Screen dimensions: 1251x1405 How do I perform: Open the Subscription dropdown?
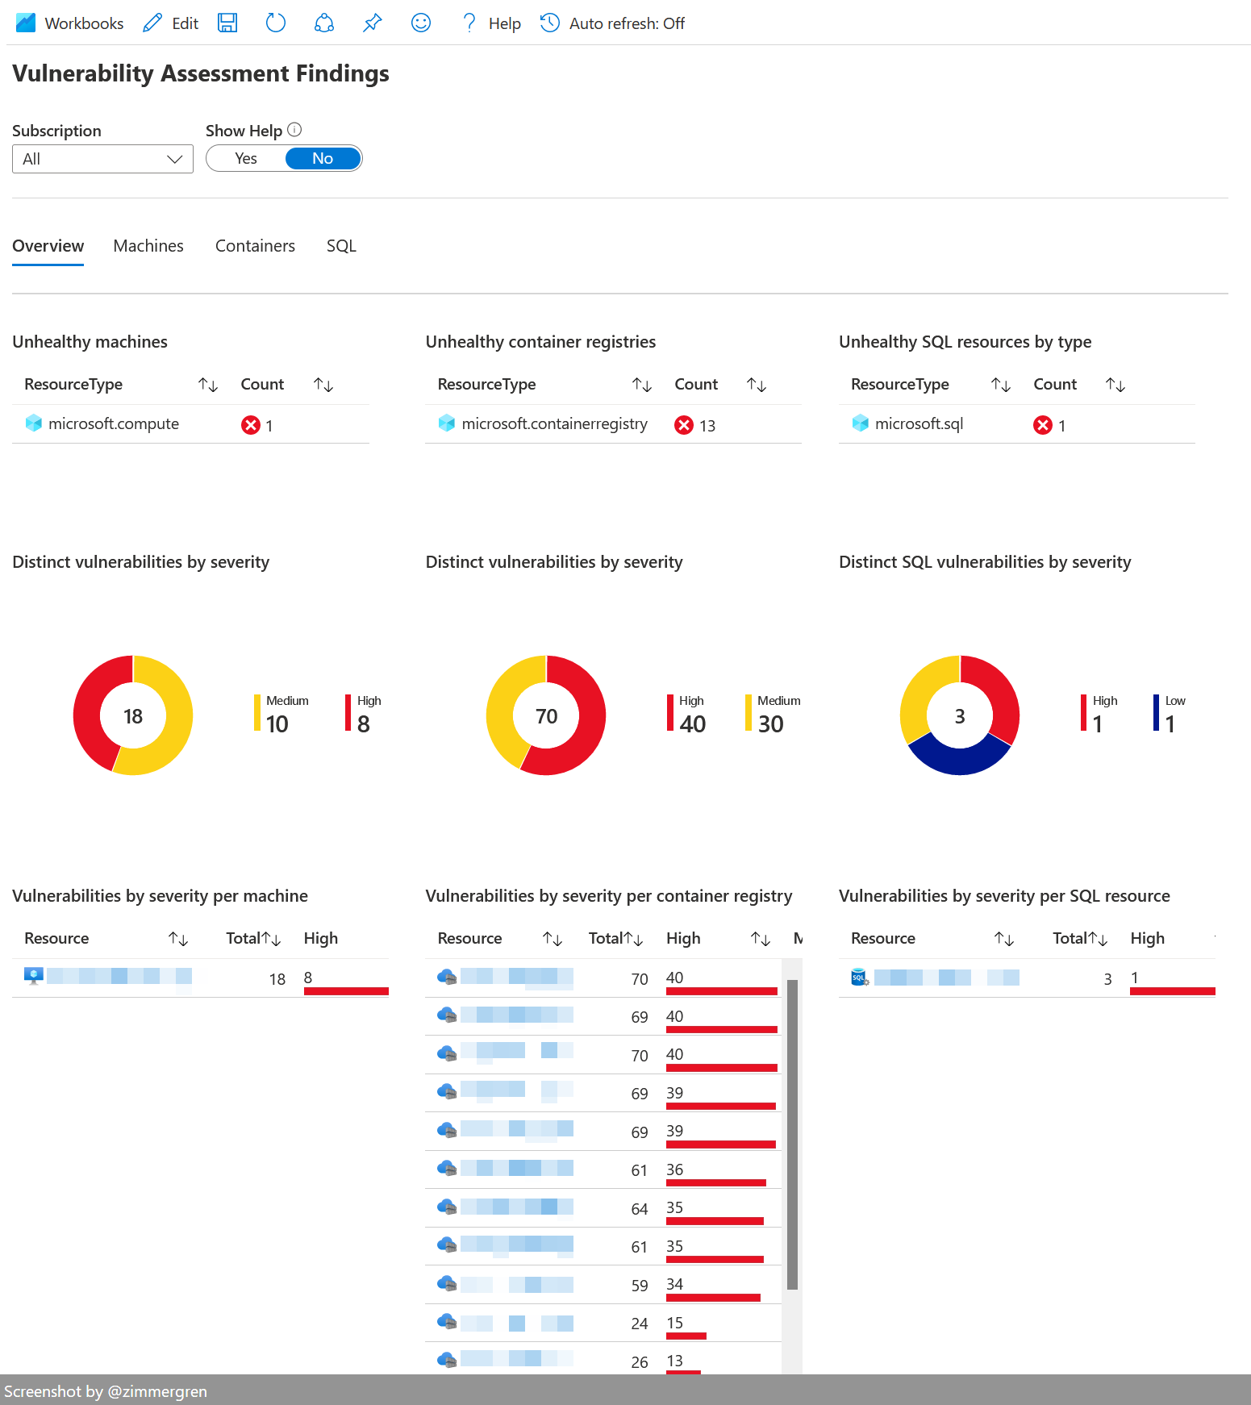pyautogui.click(x=102, y=159)
